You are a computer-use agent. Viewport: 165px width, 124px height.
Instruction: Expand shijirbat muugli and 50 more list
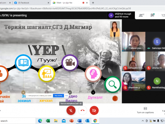tap(121, 15)
